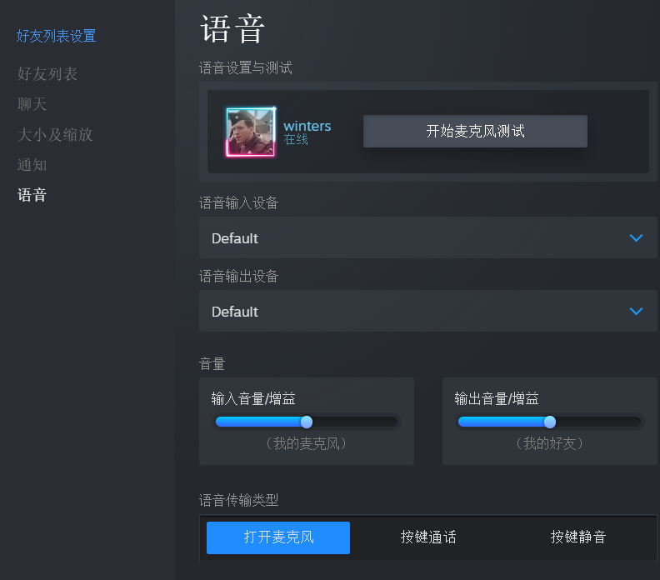Expand the voice output device chevron arrow
This screenshot has width=660, height=580.
point(636,312)
